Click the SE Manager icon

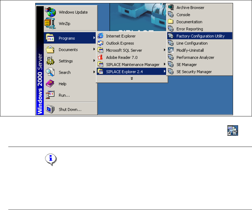171,64
